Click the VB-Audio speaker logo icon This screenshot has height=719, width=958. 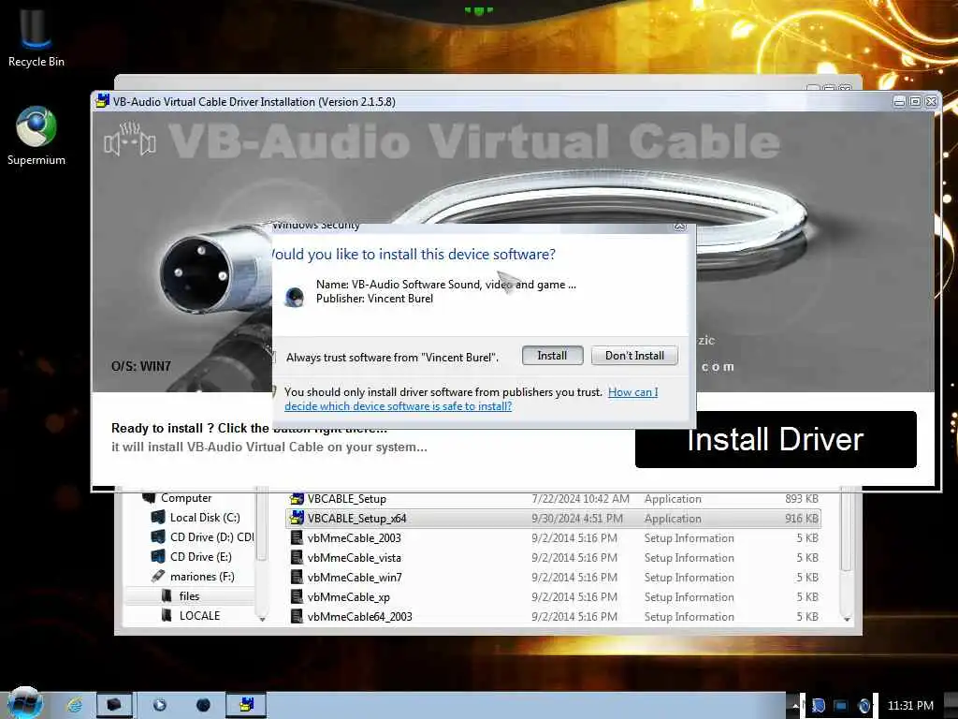pos(129,139)
